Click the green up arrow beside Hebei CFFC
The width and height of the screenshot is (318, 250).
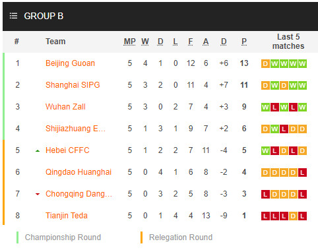[38, 151]
